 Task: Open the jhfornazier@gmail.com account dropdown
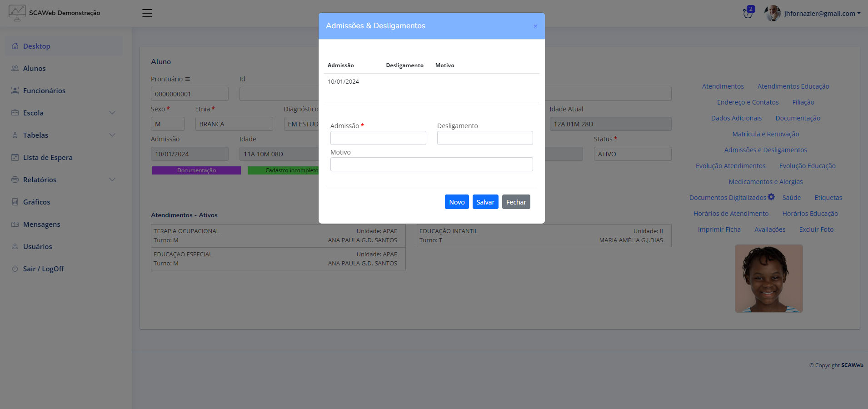point(822,13)
